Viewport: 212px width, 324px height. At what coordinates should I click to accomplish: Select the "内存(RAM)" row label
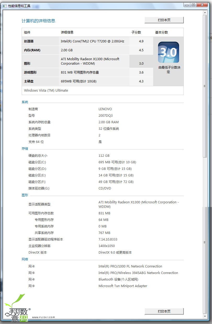(32, 50)
